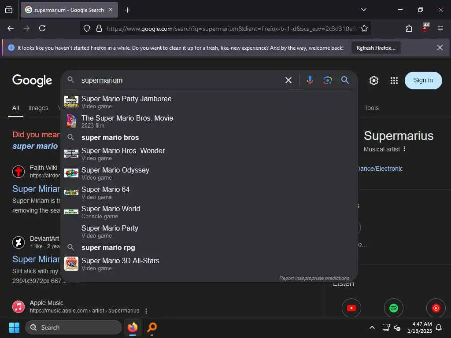Open Firefox from the taskbar
Viewport: 451px width, 338px height.
point(132,327)
